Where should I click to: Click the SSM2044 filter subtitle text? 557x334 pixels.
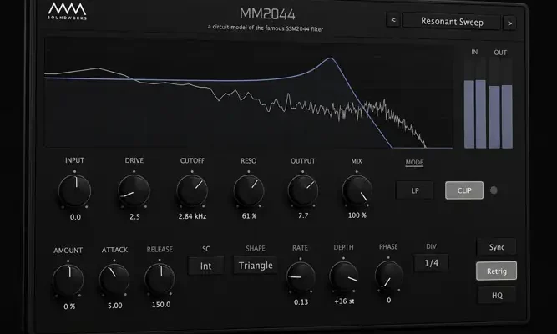pyautogui.click(x=266, y=28)
